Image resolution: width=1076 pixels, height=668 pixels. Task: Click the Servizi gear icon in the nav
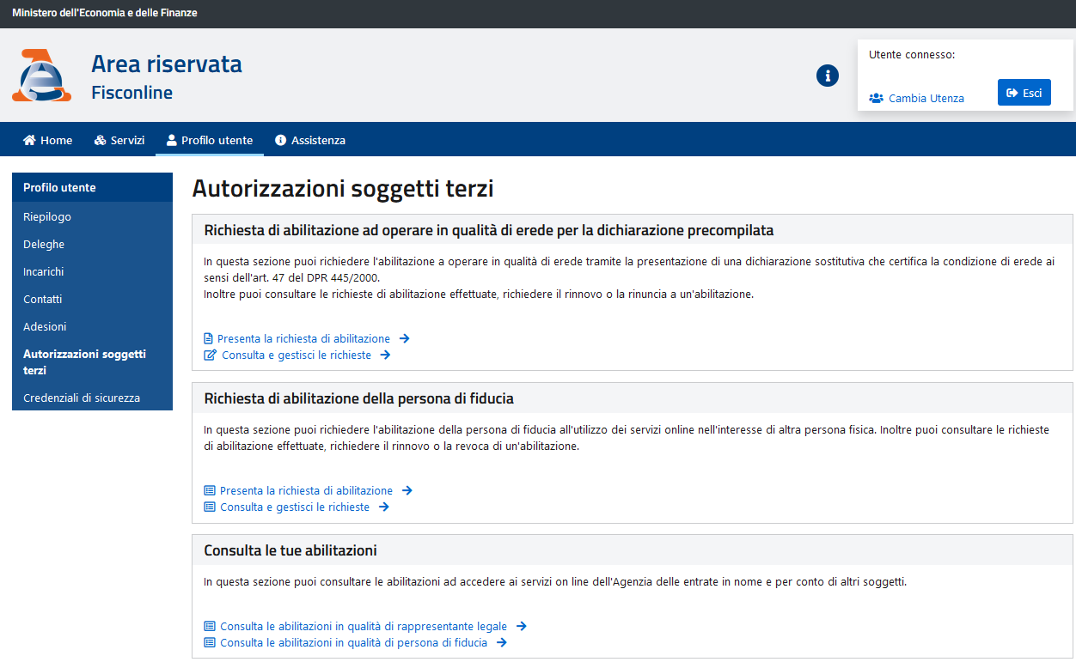point(101,139)
